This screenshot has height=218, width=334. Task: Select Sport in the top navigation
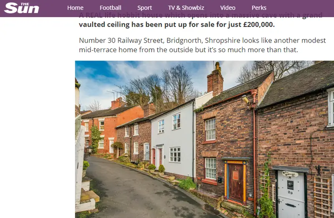(144, 8)
